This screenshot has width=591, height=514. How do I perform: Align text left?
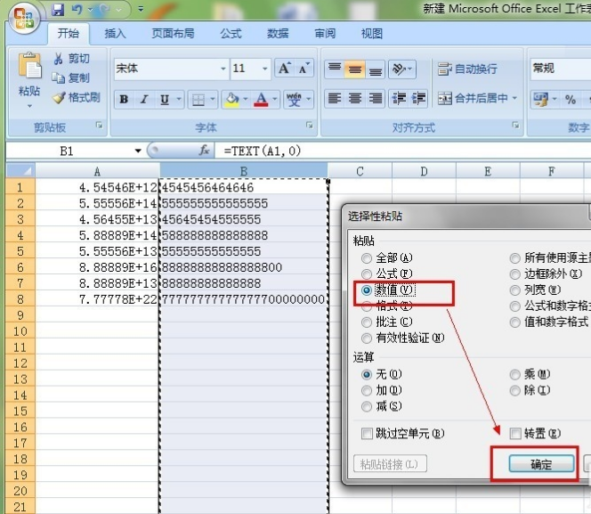335,99
